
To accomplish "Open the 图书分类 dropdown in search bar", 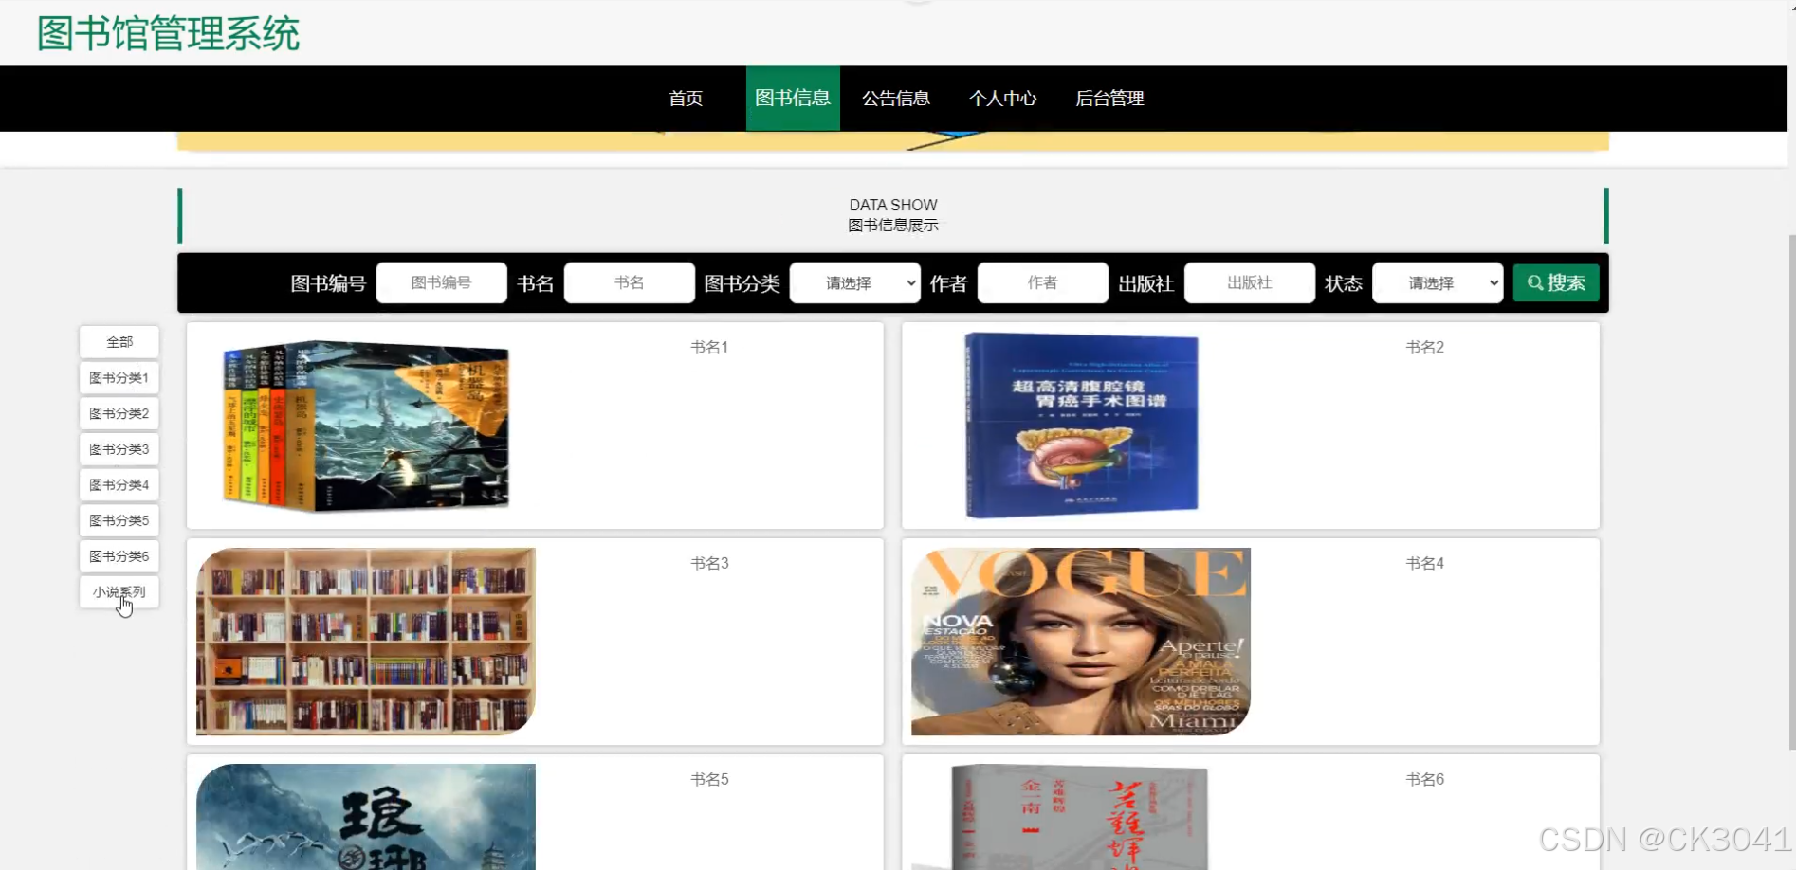I will (854, 282).
